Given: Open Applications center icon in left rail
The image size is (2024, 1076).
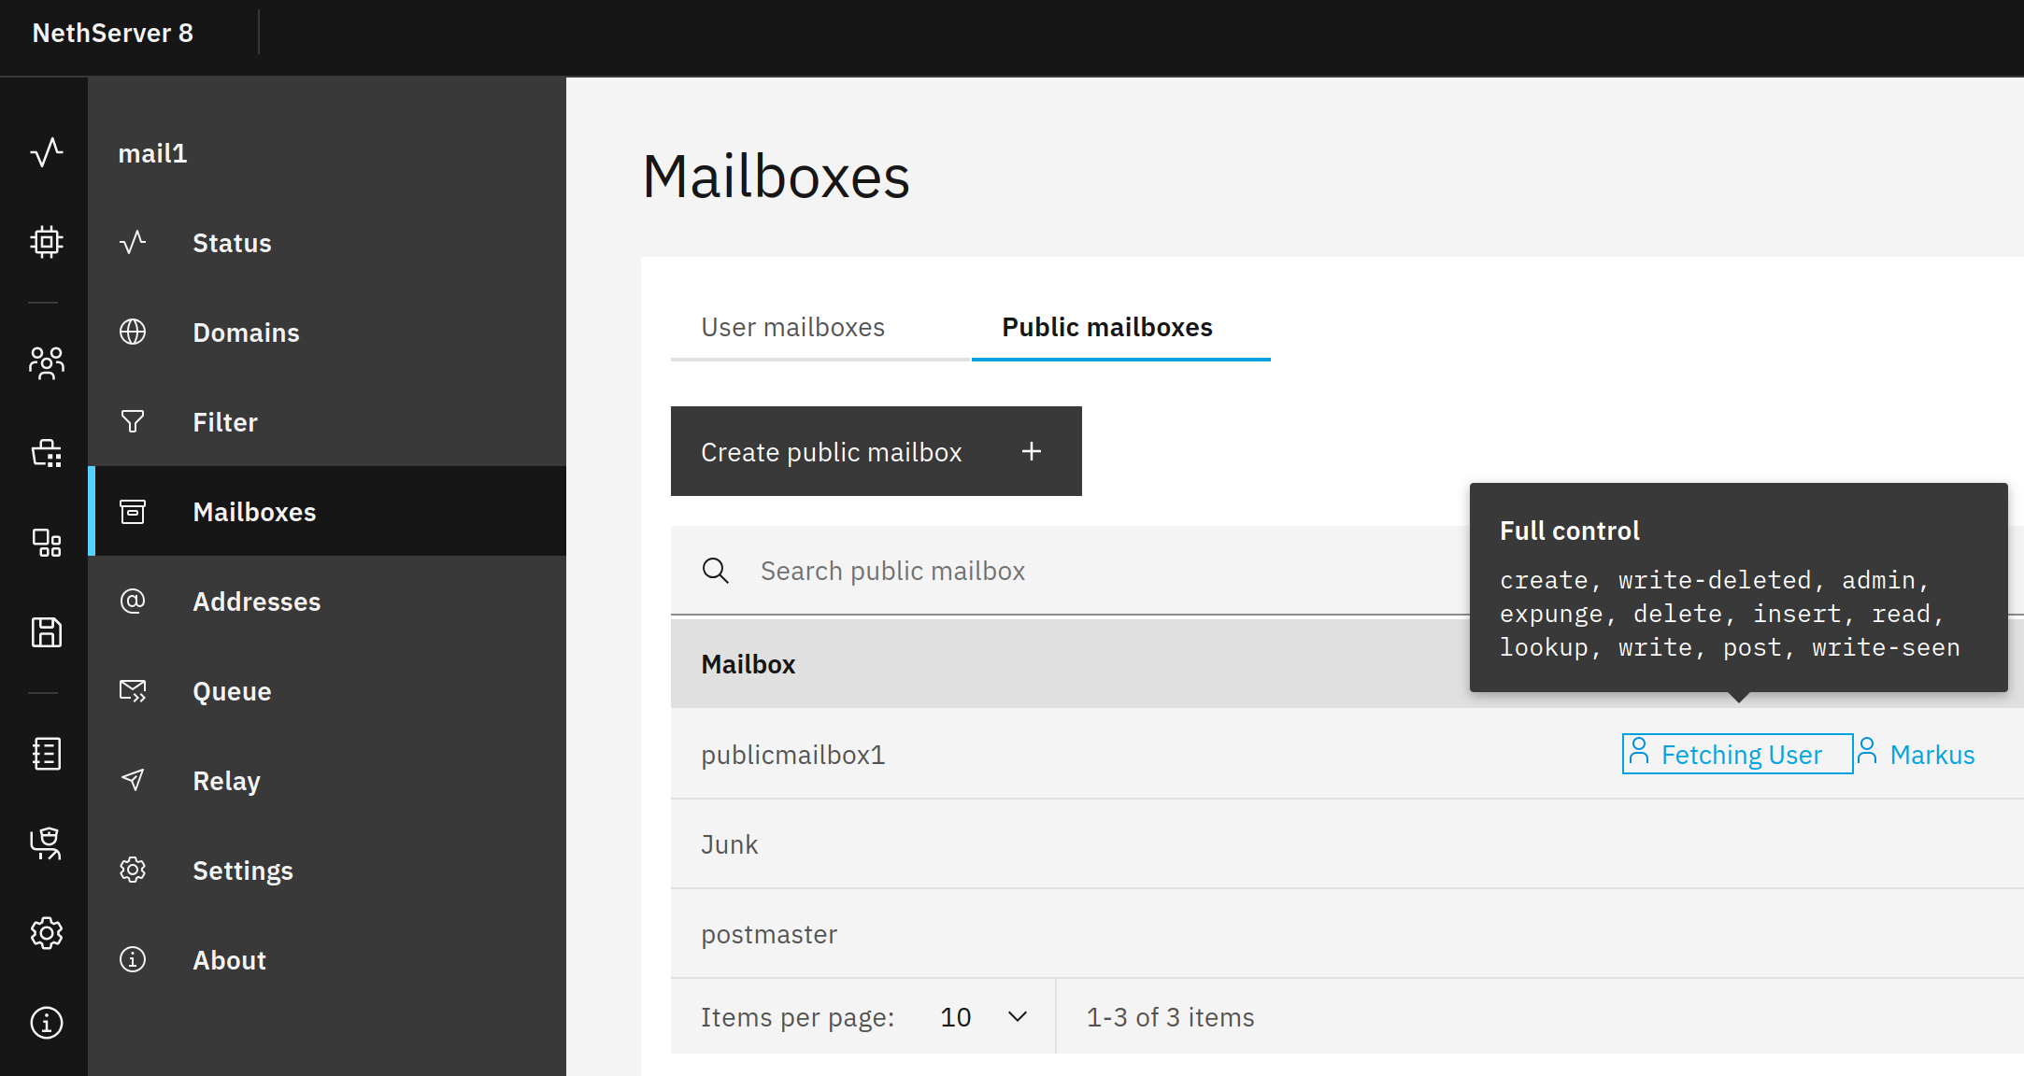Looking at the screenshot, I should click(46, 543).
